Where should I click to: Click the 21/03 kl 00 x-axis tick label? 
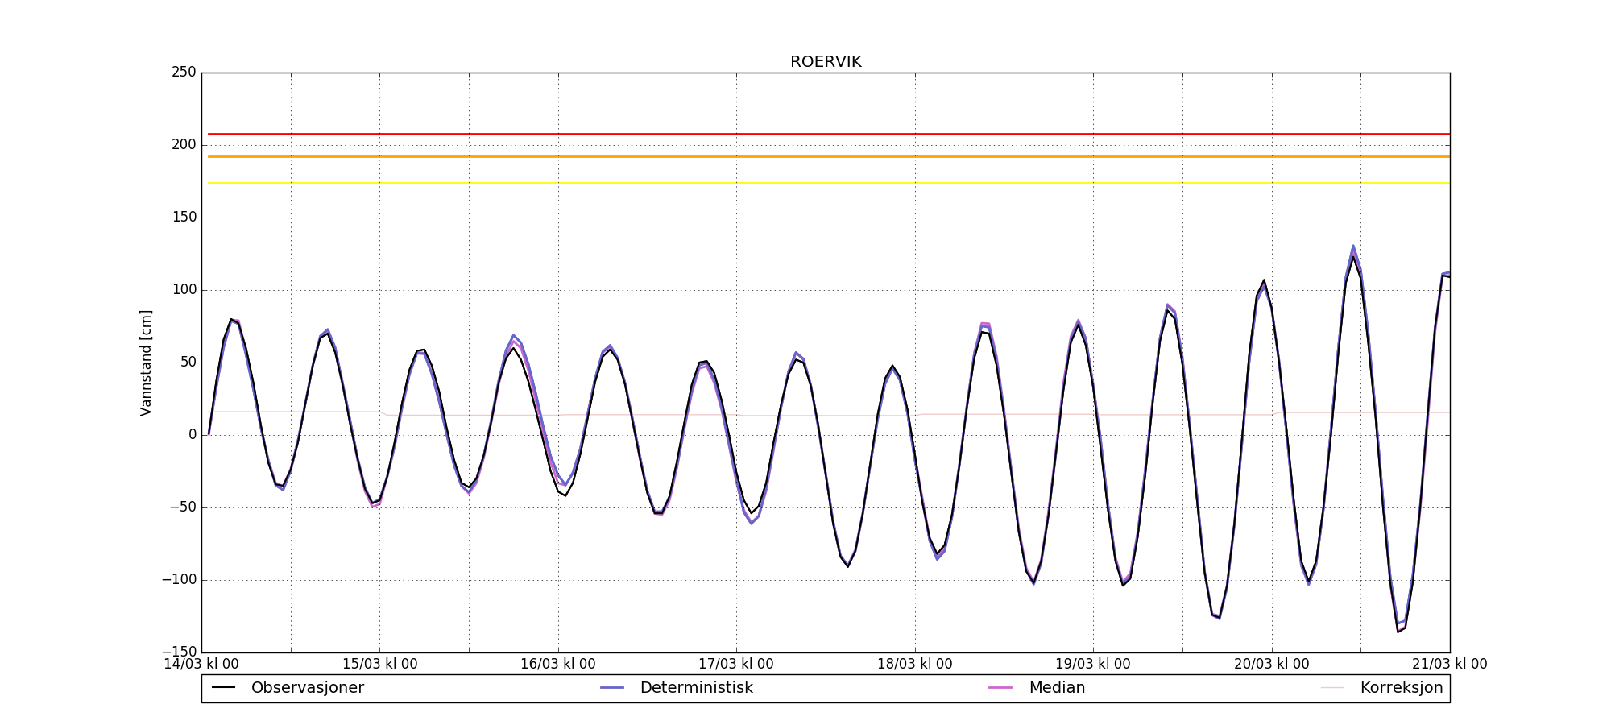point(1449,665)
